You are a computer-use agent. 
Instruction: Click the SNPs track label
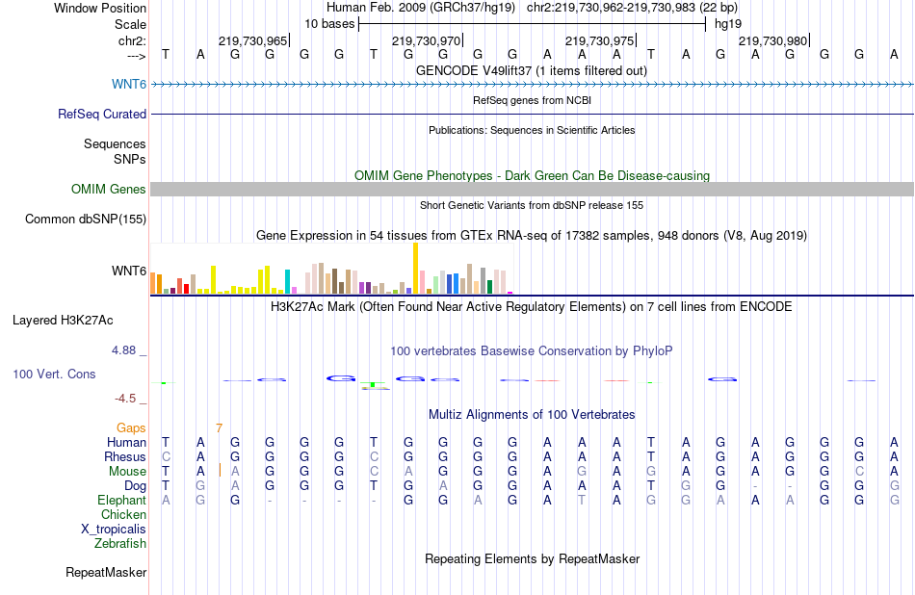tap(130, 159)
